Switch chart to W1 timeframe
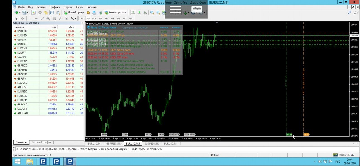The height and width of the screenshot is (166, 360). pos(125,18)
